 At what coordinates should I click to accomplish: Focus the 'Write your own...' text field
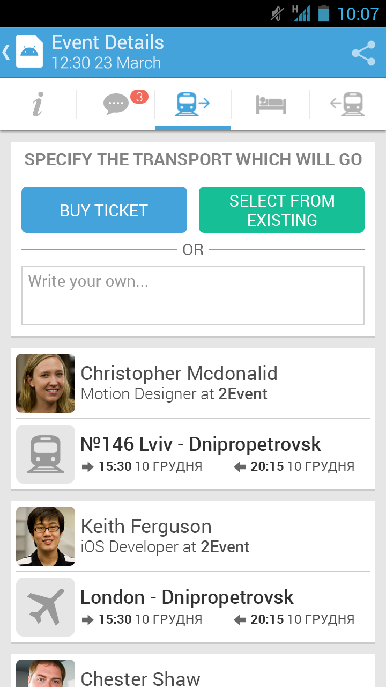pyautogui.click(x=193, y=296)
